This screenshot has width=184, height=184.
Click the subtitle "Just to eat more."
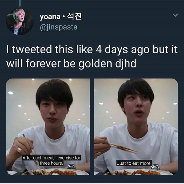[x=134, y=163]
